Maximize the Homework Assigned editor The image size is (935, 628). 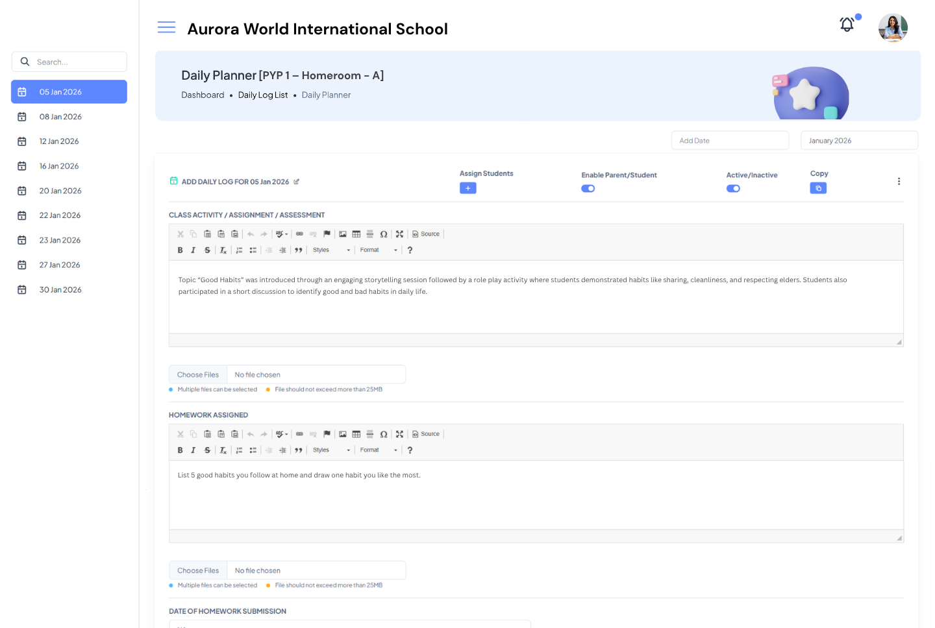[399, 434]
